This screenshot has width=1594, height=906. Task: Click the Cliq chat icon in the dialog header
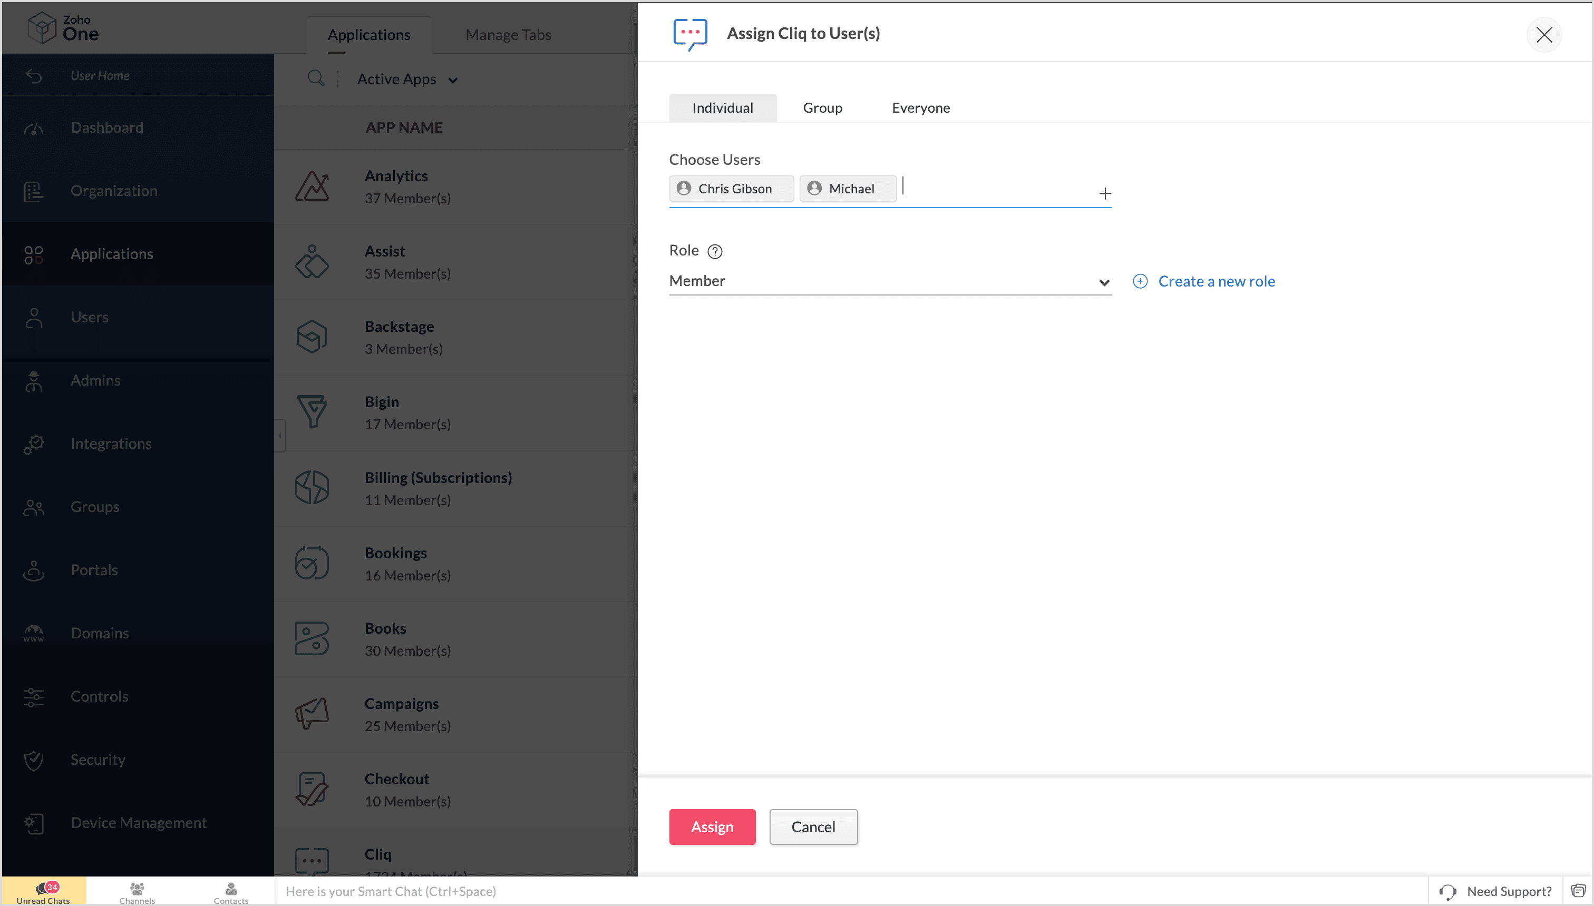[x=690, y=34]
